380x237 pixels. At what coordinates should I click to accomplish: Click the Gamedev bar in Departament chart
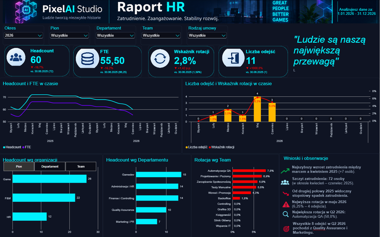tap(158, 174)
